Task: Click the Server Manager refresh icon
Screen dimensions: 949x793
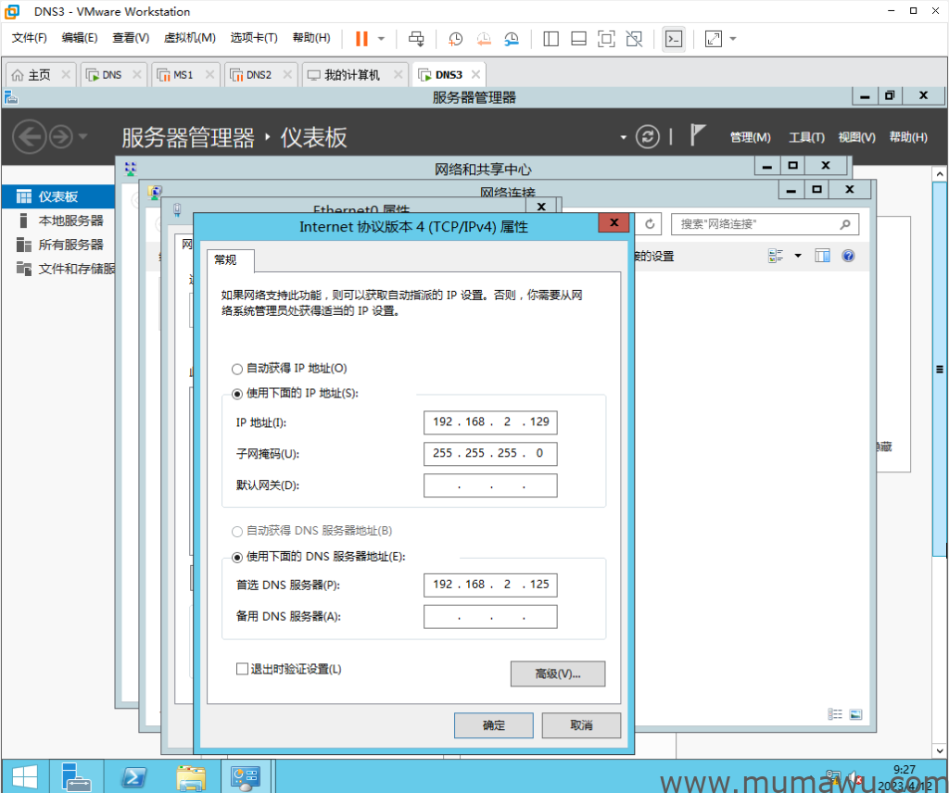Action: (647, 137)
